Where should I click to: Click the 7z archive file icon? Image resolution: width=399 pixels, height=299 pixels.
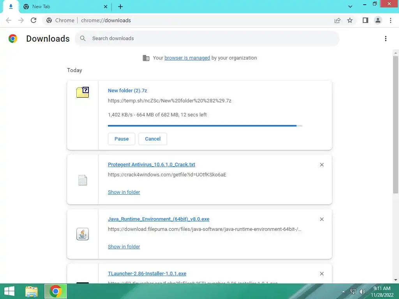click(x=83, y=92)
